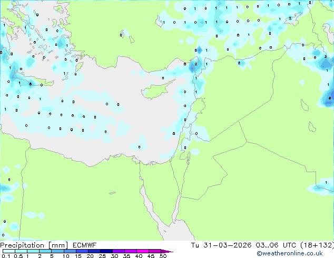
Task: Pick the 10–15 mm legend swatch
Action: (70, 251)
